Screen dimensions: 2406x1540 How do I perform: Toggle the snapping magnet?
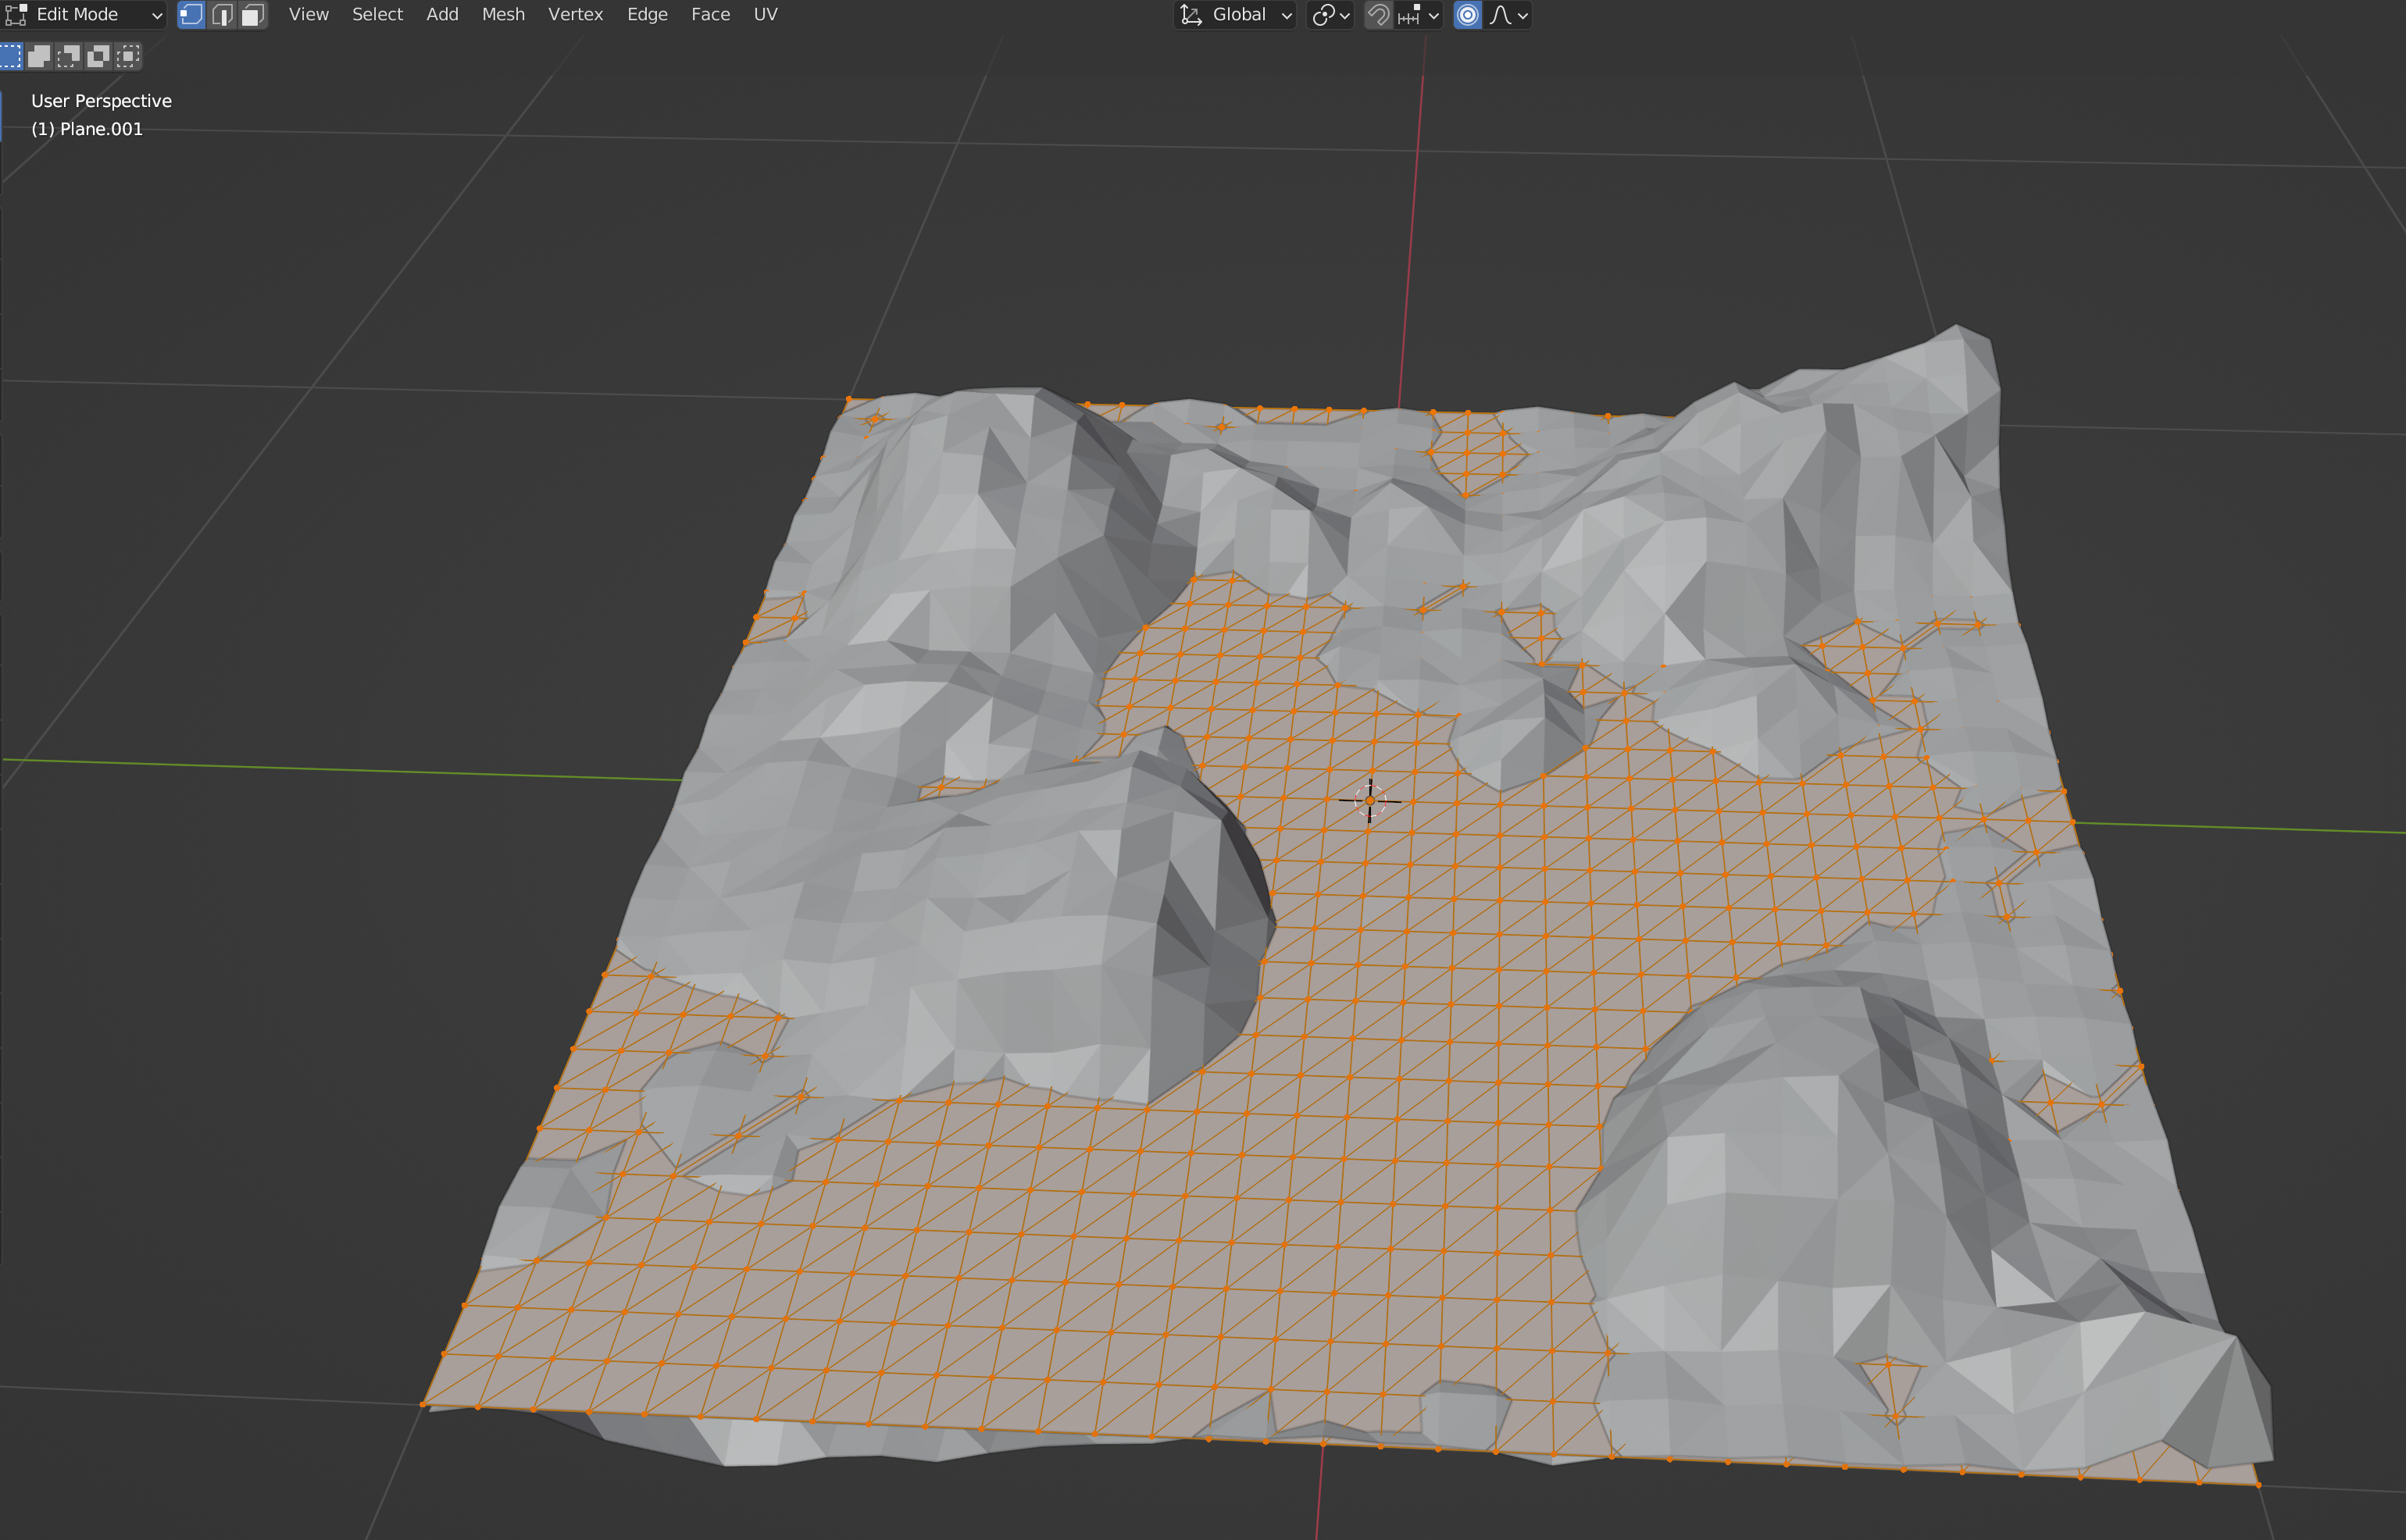pyautogui.click(x=1378, y=15)
